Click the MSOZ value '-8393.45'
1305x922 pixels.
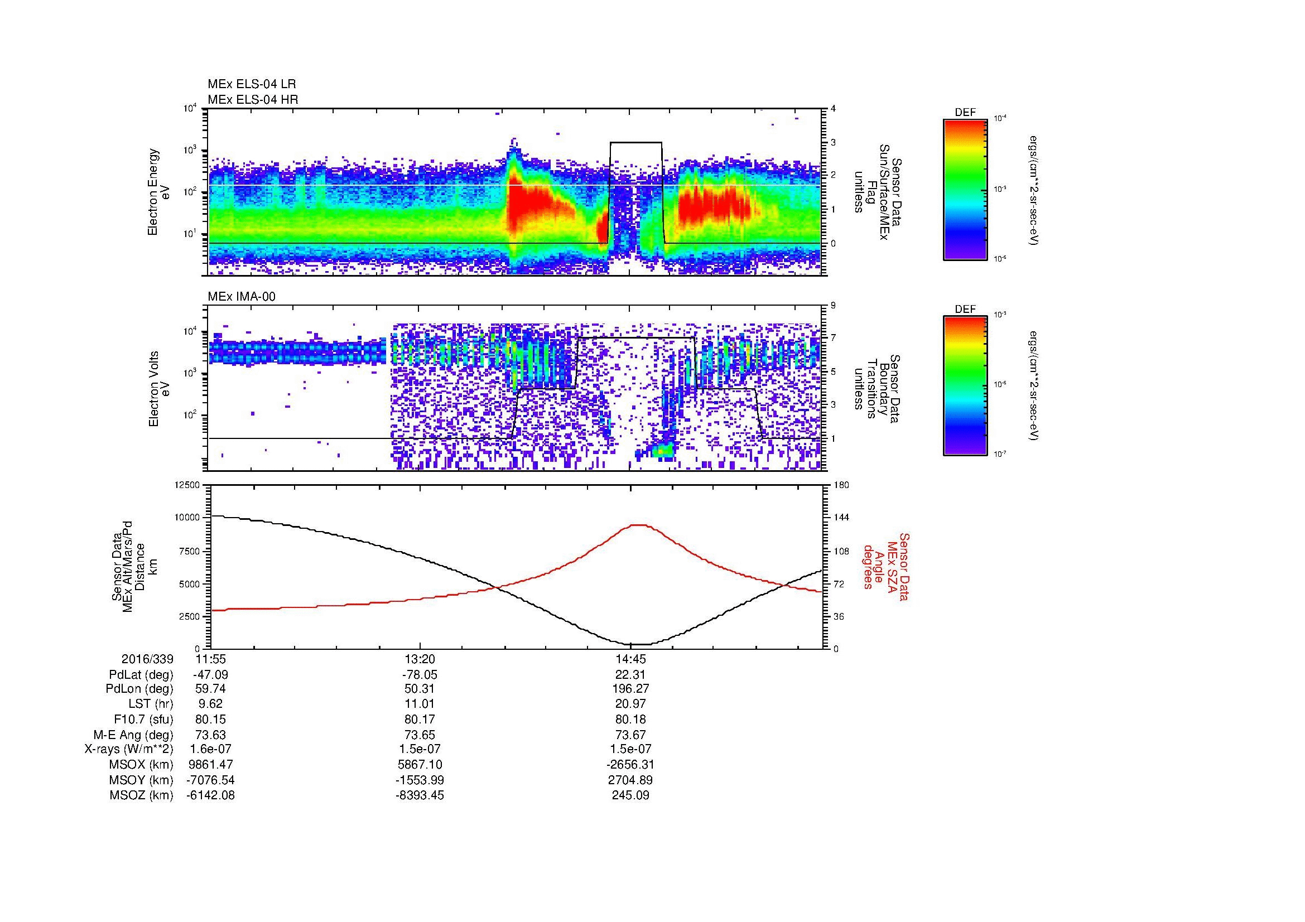click(x=420, y=795)
